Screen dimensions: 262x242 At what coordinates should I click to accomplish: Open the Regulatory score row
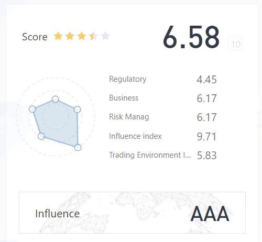coord(163,80)
